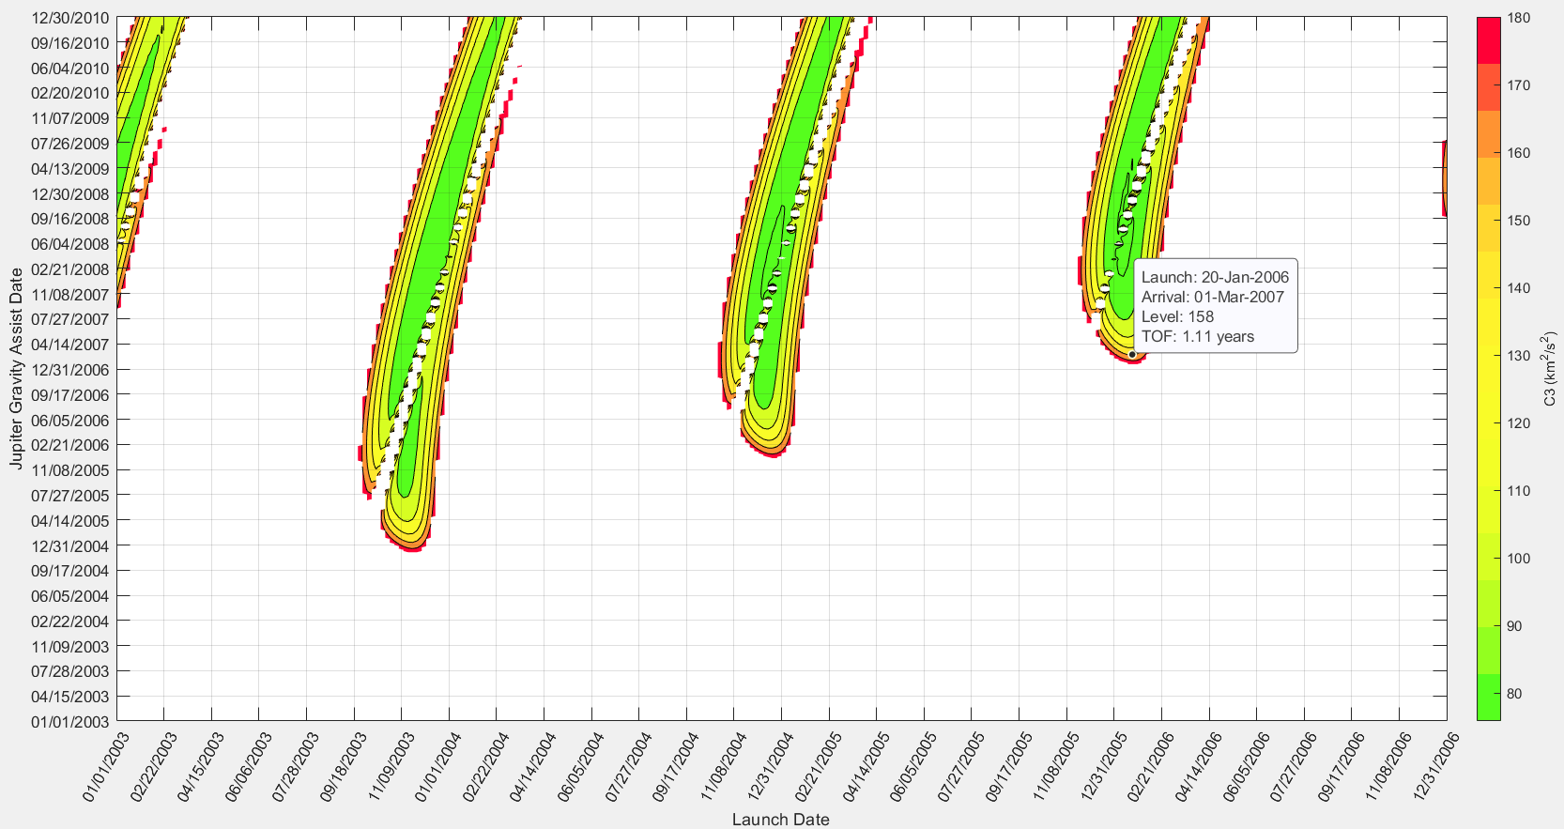This screenshot has height=829, width=1564.
Task: Click the 'TOF: 1.11 years' data tip line
Action: pos(1198,336)
